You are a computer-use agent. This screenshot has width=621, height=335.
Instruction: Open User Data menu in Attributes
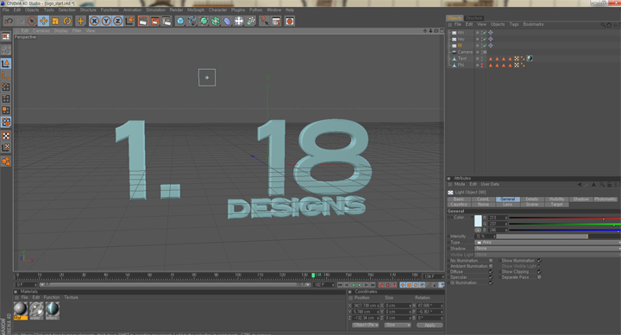point(490,184)
